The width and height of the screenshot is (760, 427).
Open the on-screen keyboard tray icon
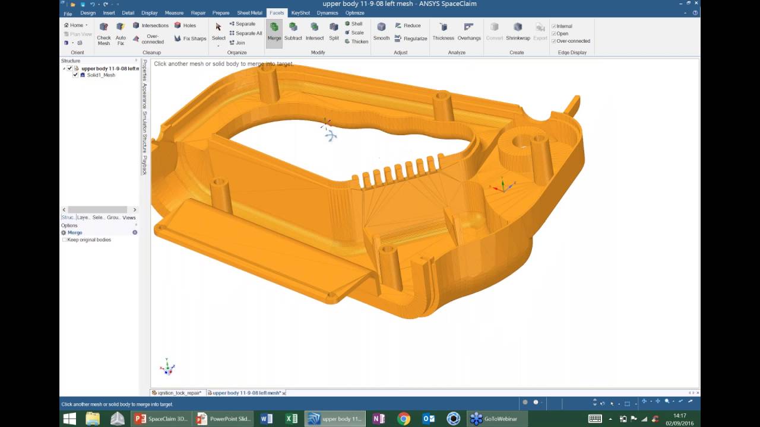tap(595, 419)
